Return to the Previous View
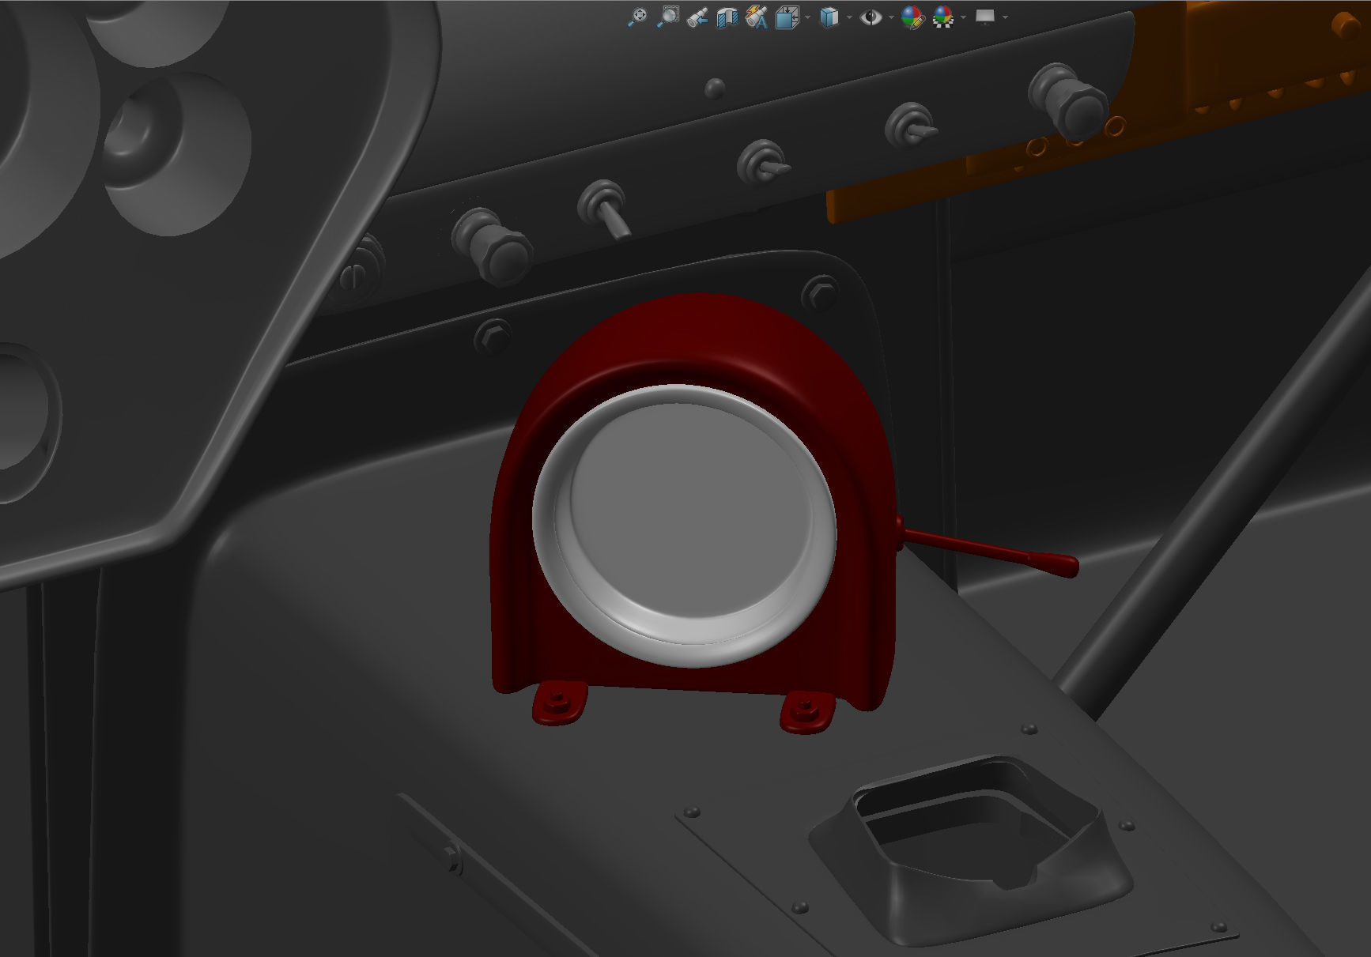This screenshot has height=957, width=1371. (697, 17)
